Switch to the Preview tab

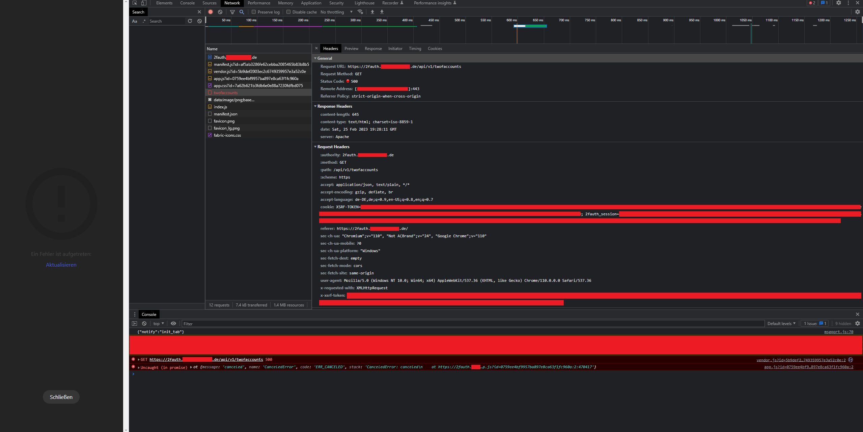[x=351, y=48]
